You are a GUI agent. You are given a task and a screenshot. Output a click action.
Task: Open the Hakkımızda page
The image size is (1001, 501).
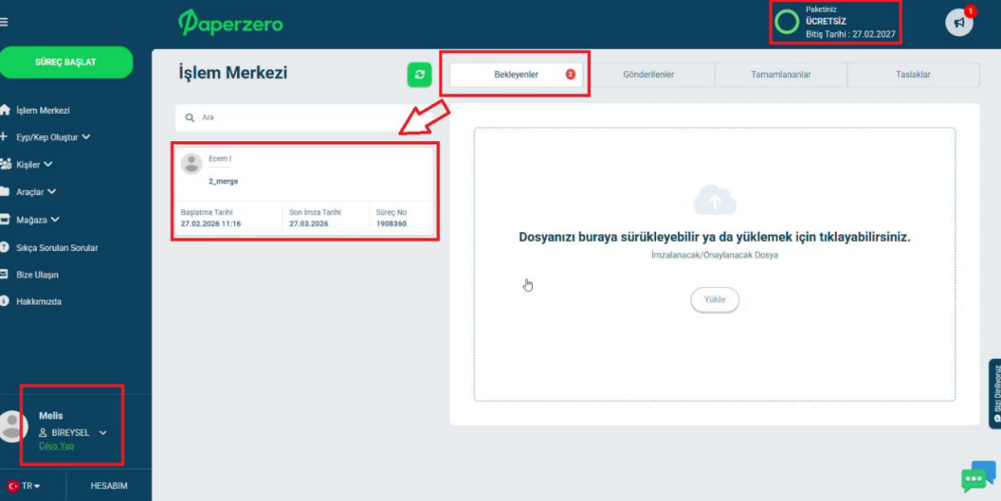[x=39, y=301]
